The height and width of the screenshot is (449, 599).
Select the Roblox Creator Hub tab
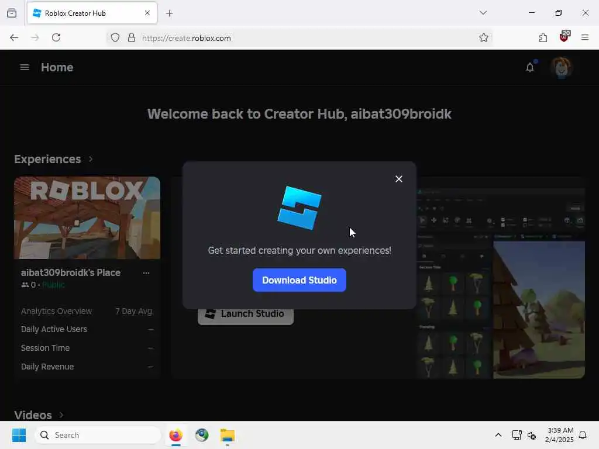(92, 13)
